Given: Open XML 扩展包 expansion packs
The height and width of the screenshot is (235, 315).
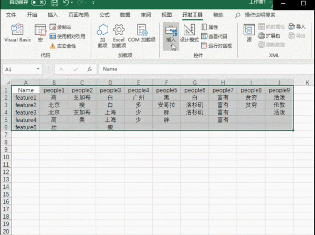Looking at the screenshot, I should coord(269,36).
